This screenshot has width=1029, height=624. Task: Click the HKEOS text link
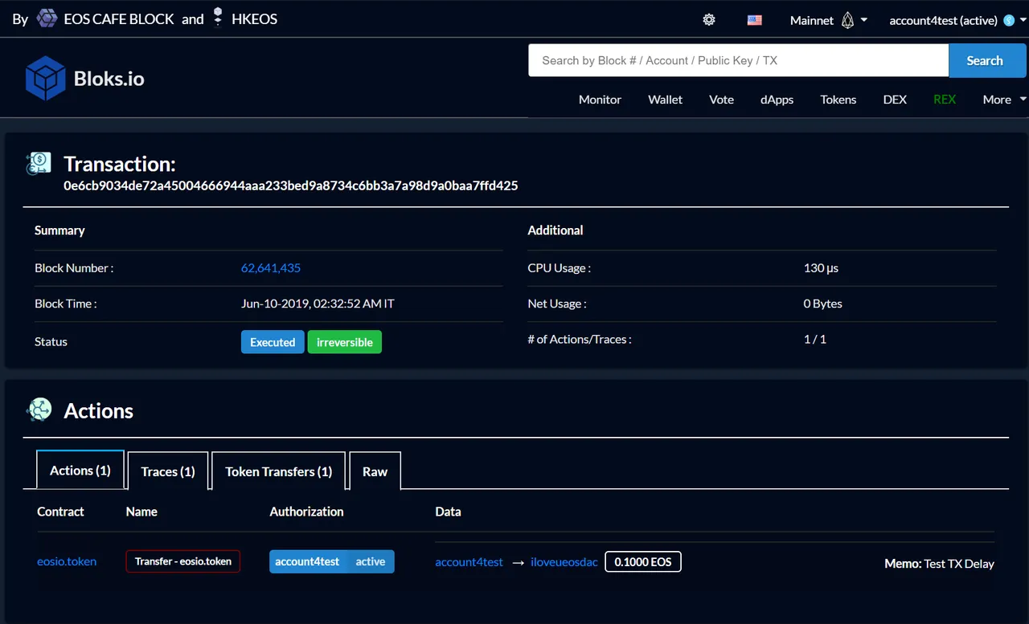[254, 19]
